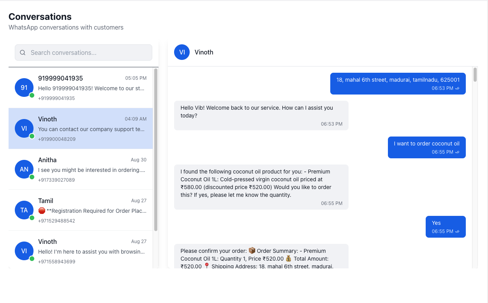Click the package emoji in order summary message
Viewport: 488px width, 303px height.
click(x=252, y=250)
